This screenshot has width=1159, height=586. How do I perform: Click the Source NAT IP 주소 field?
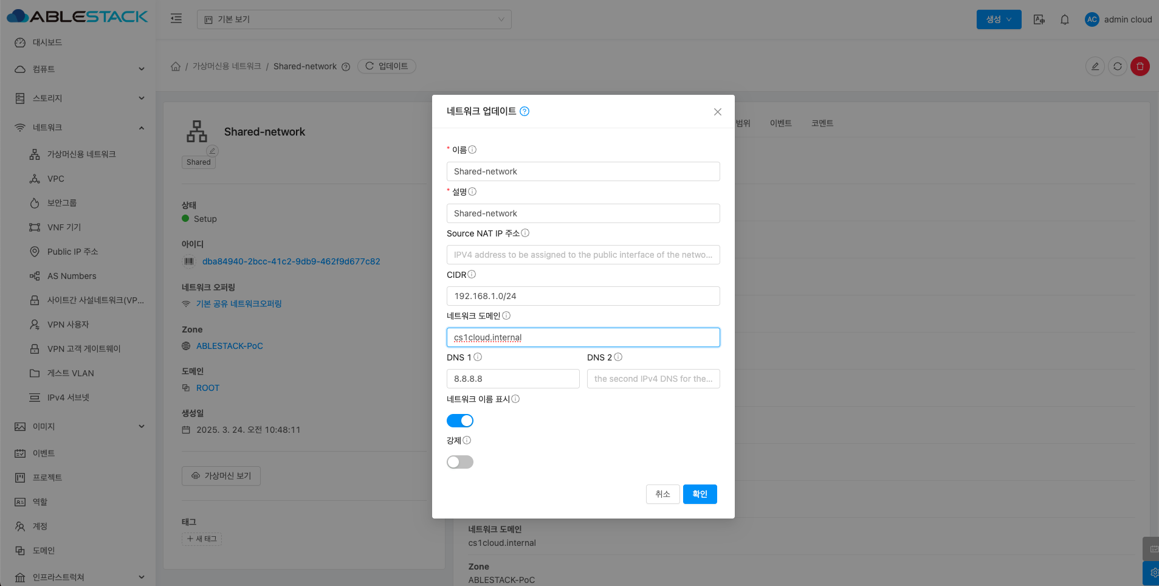click(583, 255)
